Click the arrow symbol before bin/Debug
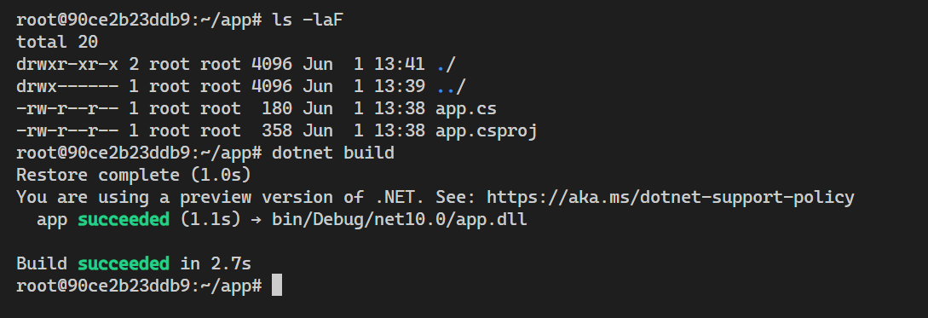 256,220
